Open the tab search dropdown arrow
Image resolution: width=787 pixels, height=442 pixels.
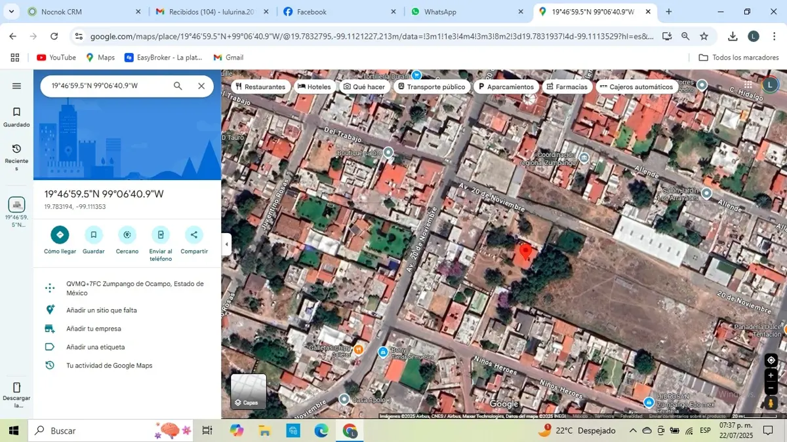11,12
